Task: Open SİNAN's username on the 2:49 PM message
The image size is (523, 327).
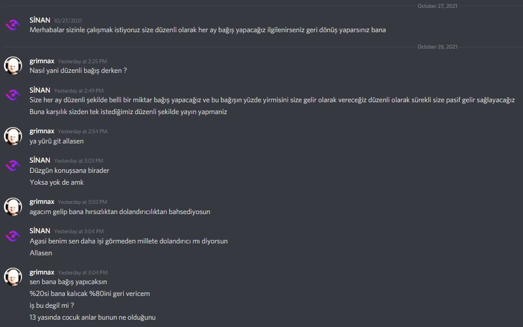Action: (40, 90)
